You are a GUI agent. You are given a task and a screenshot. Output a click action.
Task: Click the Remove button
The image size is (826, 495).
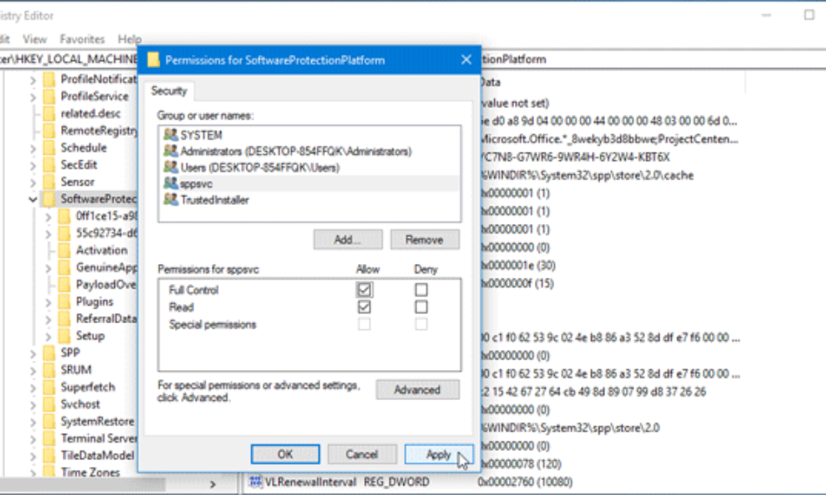(425, 239)
